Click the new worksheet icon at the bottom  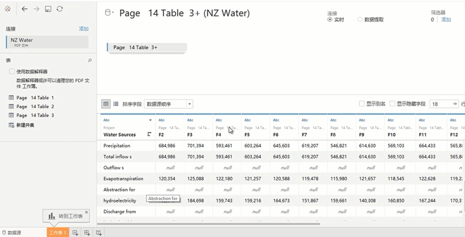click(x=75, y=233)
